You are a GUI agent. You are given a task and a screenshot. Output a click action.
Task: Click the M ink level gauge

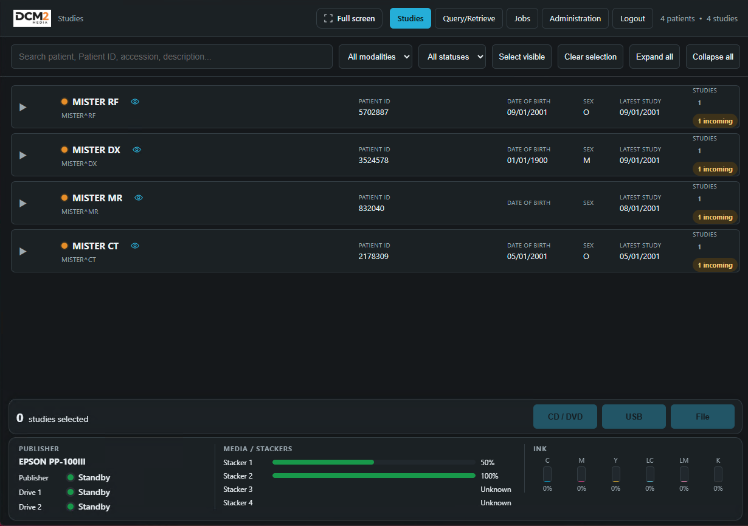[581, 474]
